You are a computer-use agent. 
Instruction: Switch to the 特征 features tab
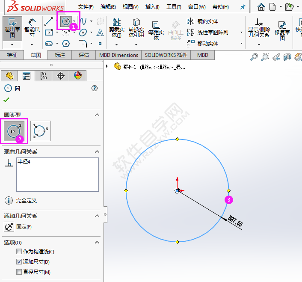click(12, 55)
